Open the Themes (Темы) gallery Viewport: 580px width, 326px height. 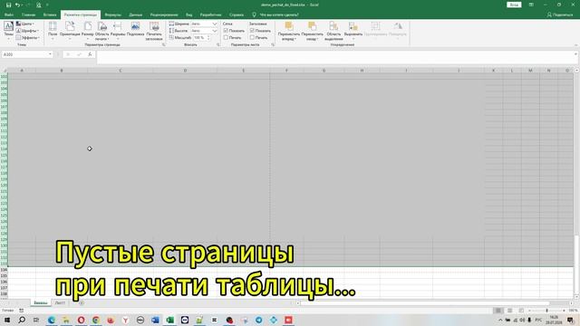point(8,31)
